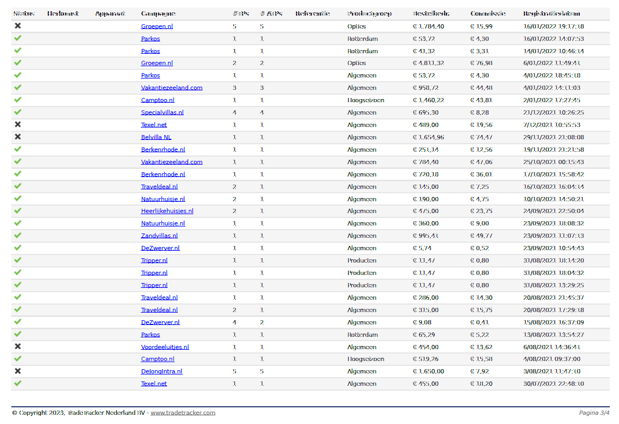
Task: Open the Specialvillas.nl campaign link
Action: (162, 112)
